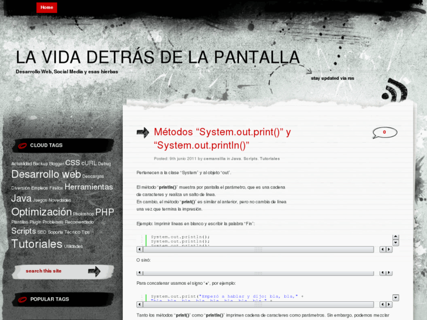Click the comment bubble showing 0
The height and width of the screenshot is (320, 427).
(385, 132)
